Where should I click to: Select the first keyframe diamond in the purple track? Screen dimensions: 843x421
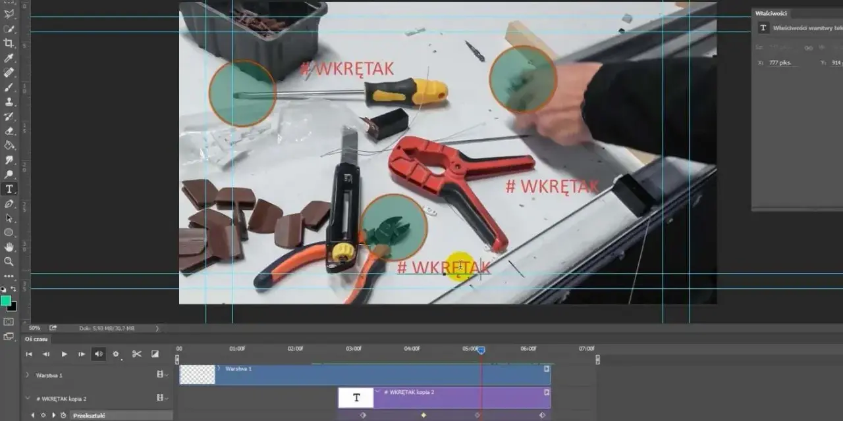[362, 415]
